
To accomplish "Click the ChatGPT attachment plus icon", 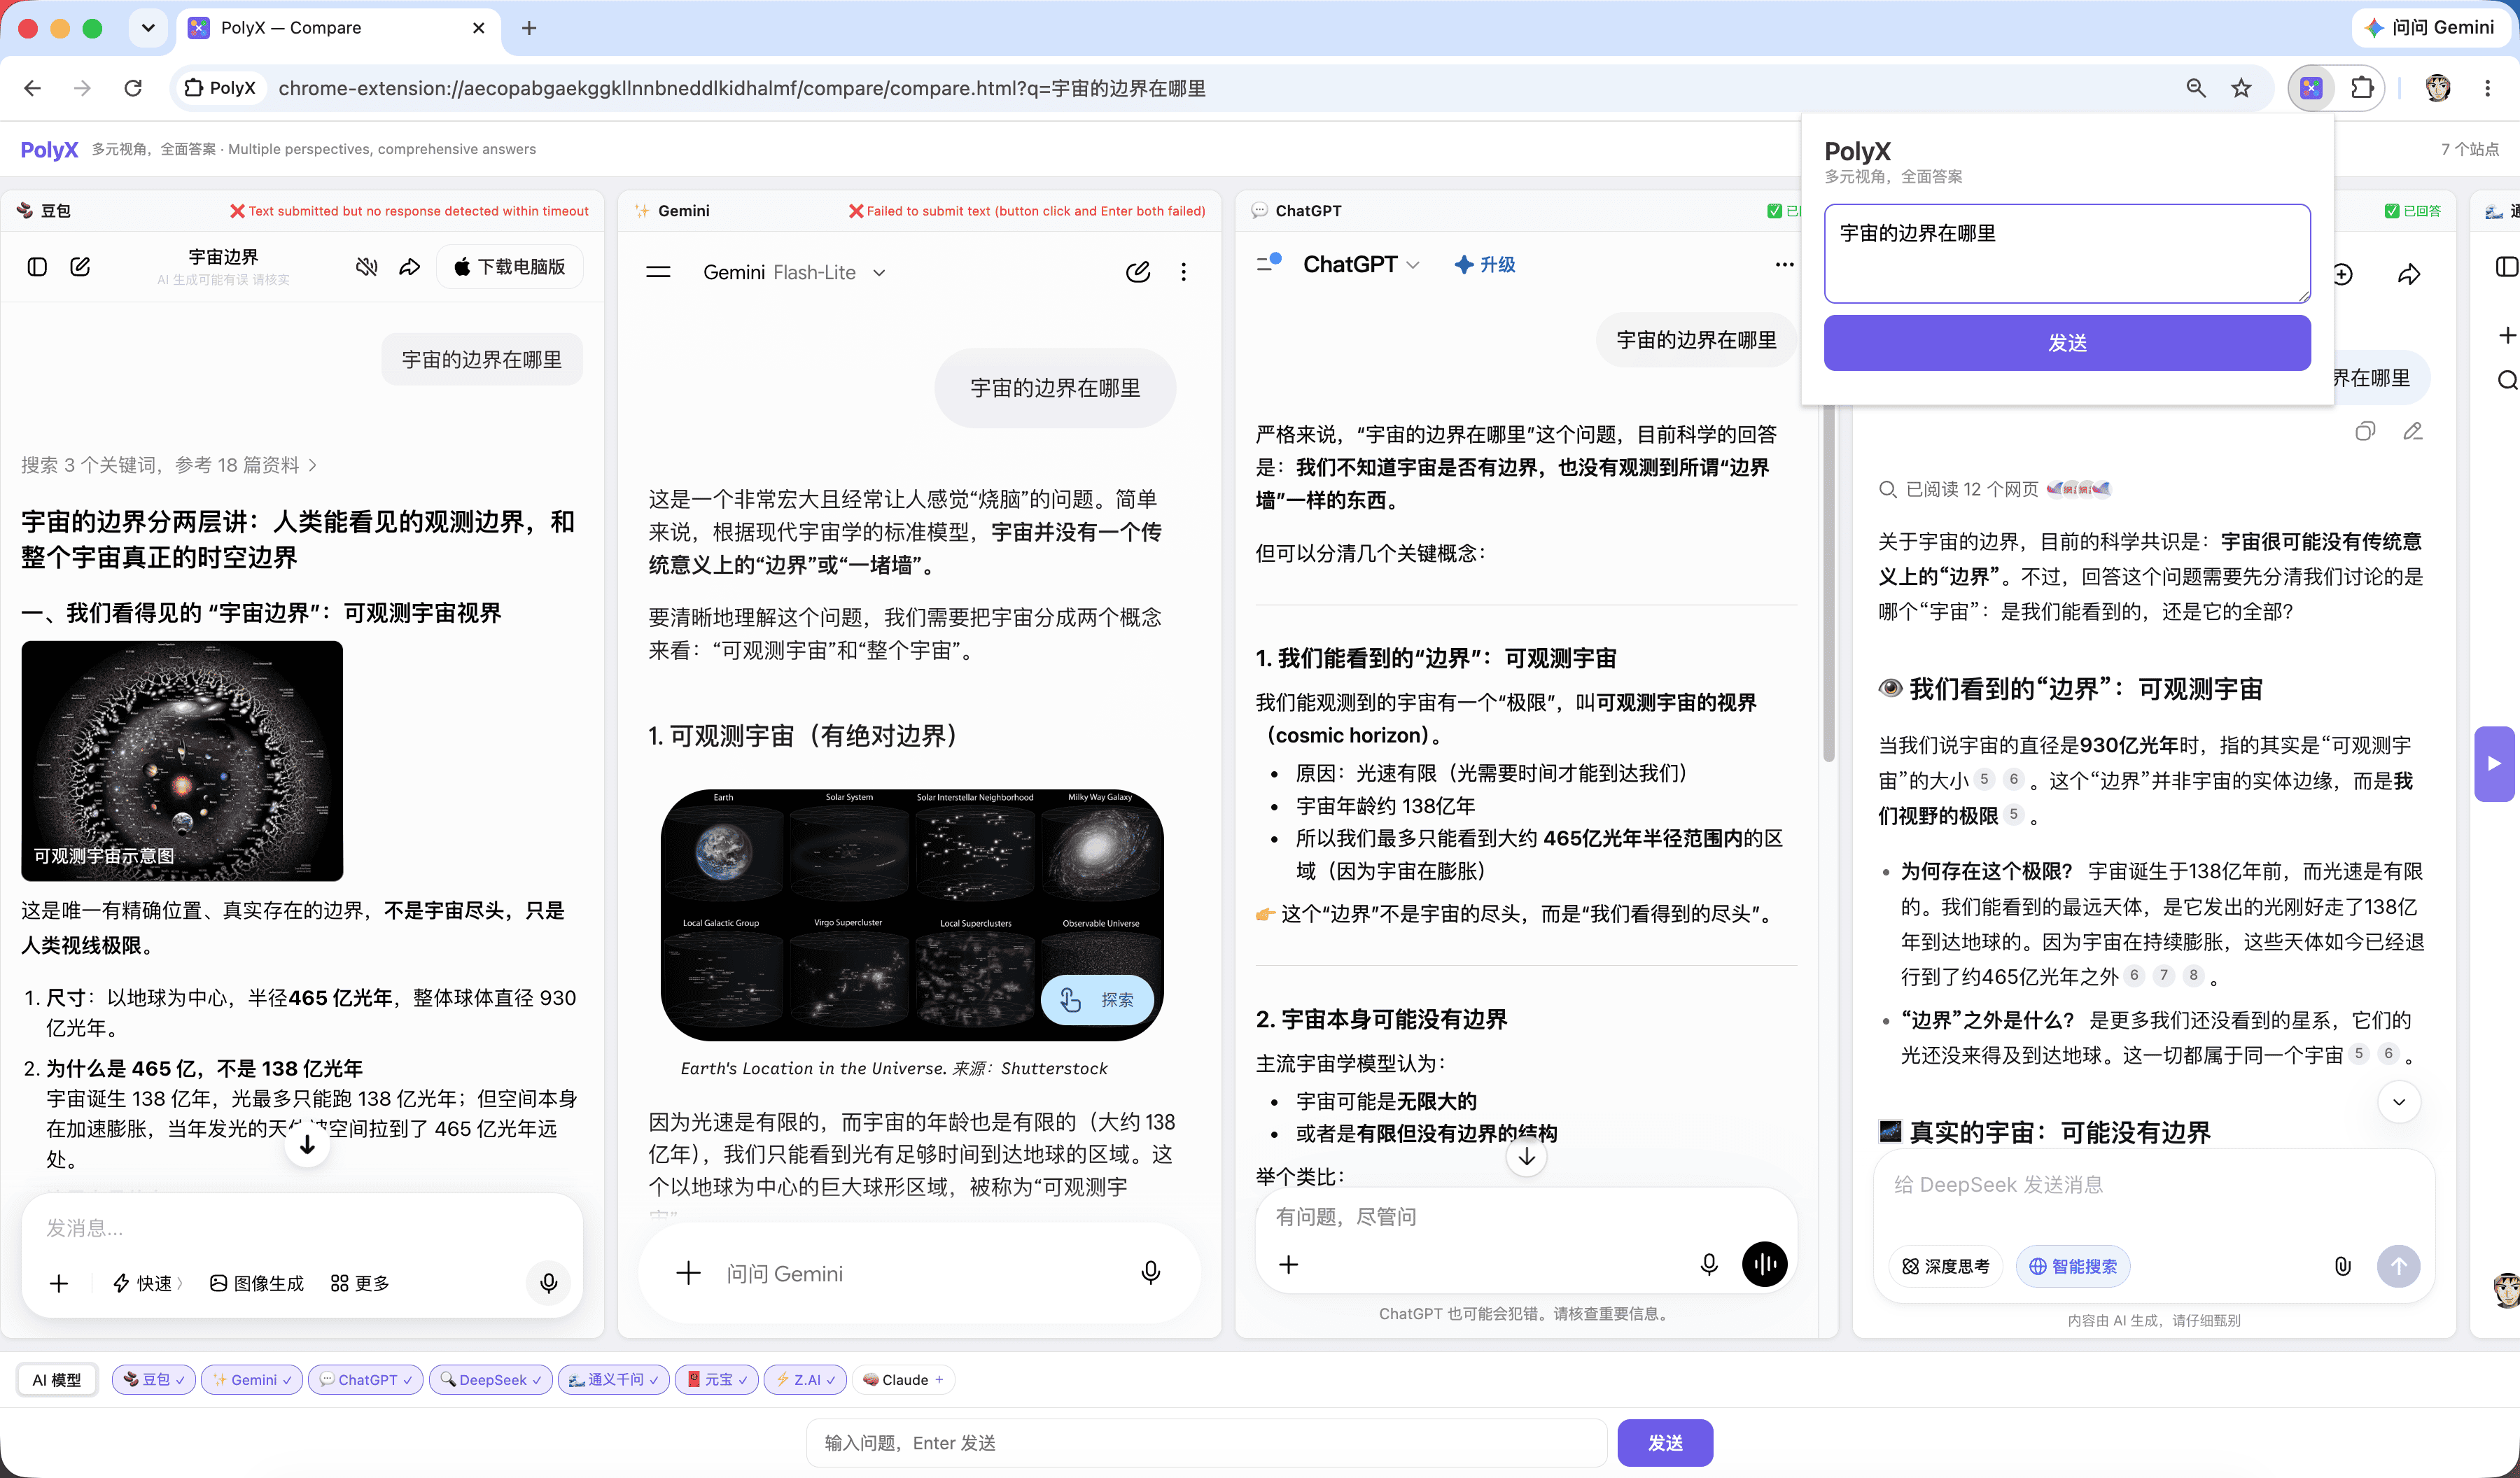I will 1289,1264.
